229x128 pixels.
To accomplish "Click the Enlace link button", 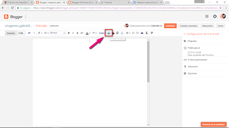I will pyautogui.click(x=102, y=33).
